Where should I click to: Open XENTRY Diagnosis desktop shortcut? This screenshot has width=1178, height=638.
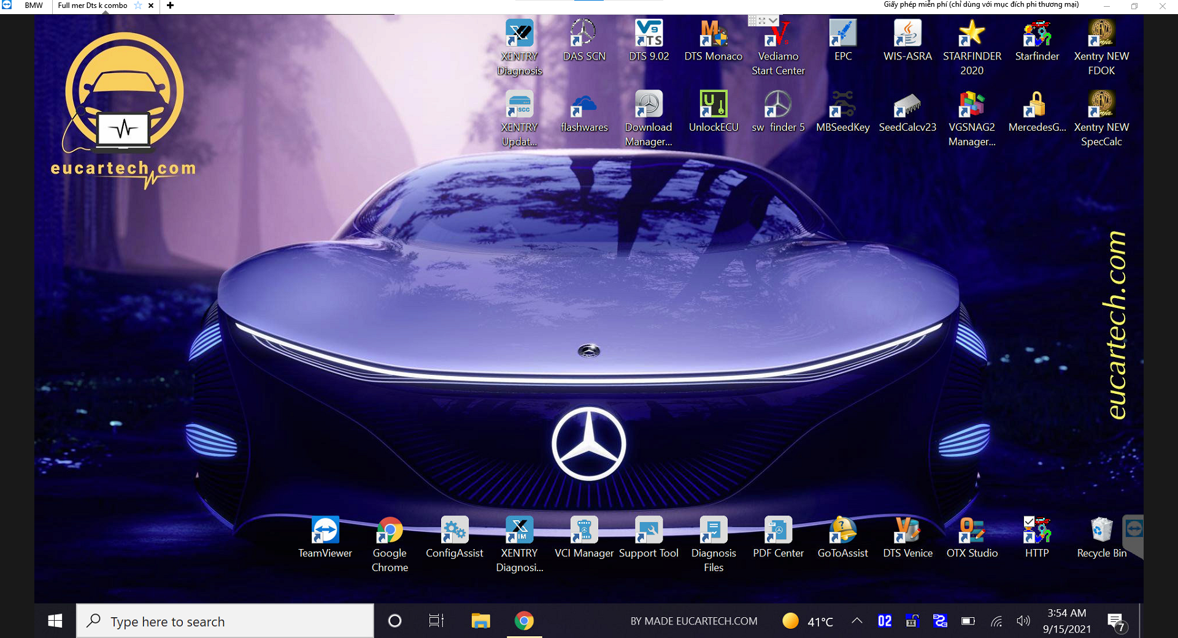point(520,47)
